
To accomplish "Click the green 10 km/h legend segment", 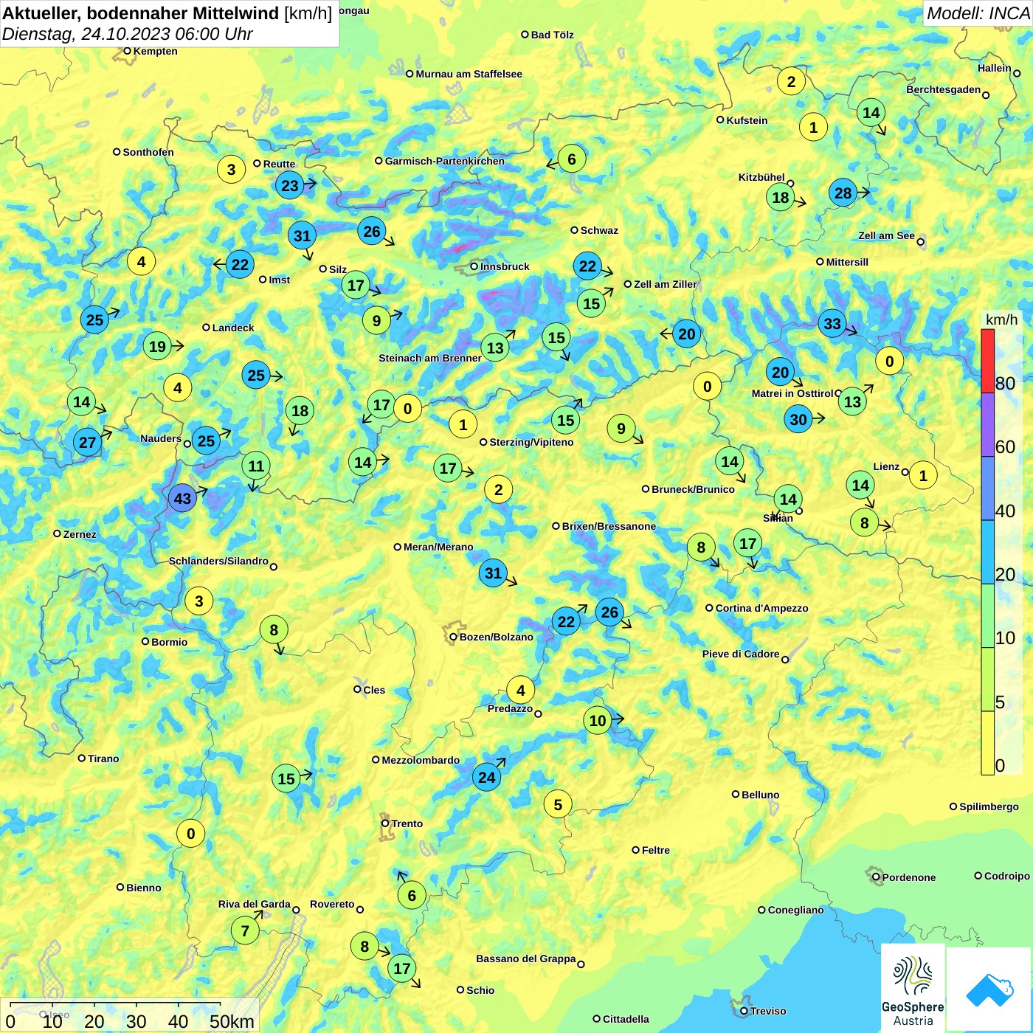I will [x=987, y=616].
